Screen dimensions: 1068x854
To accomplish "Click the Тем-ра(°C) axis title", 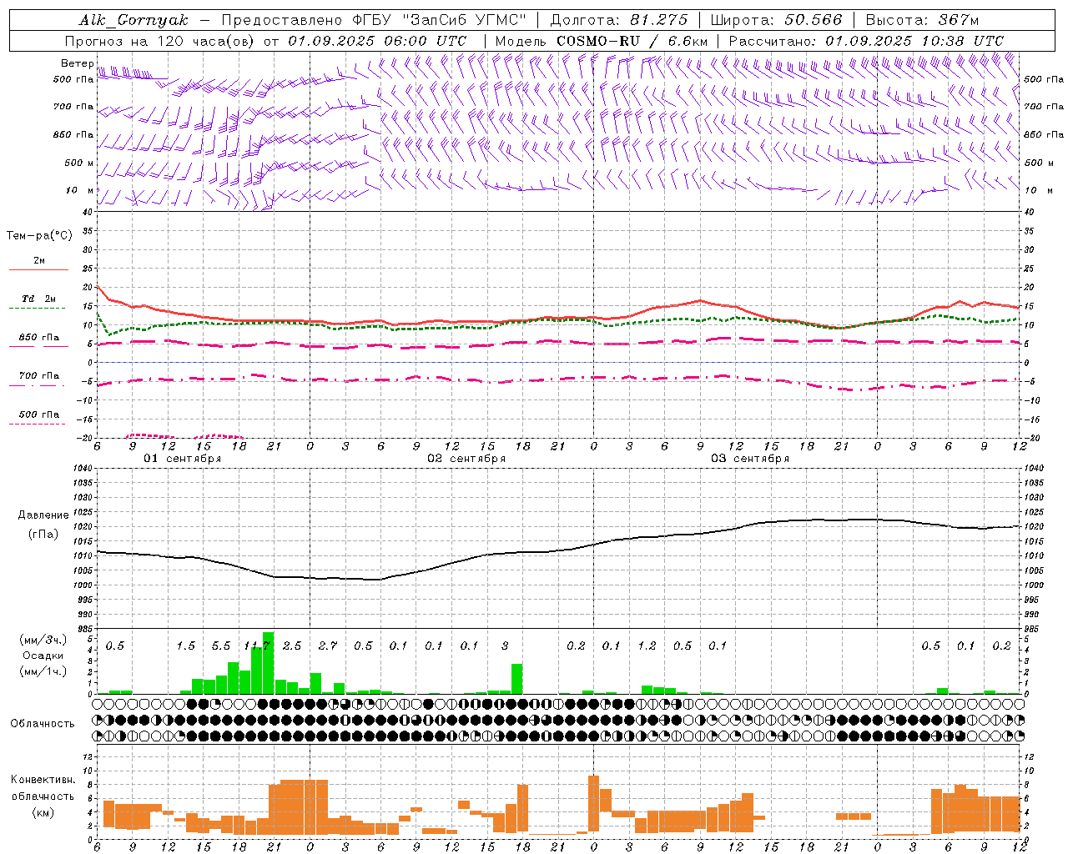I will click(x=39, y=236).
